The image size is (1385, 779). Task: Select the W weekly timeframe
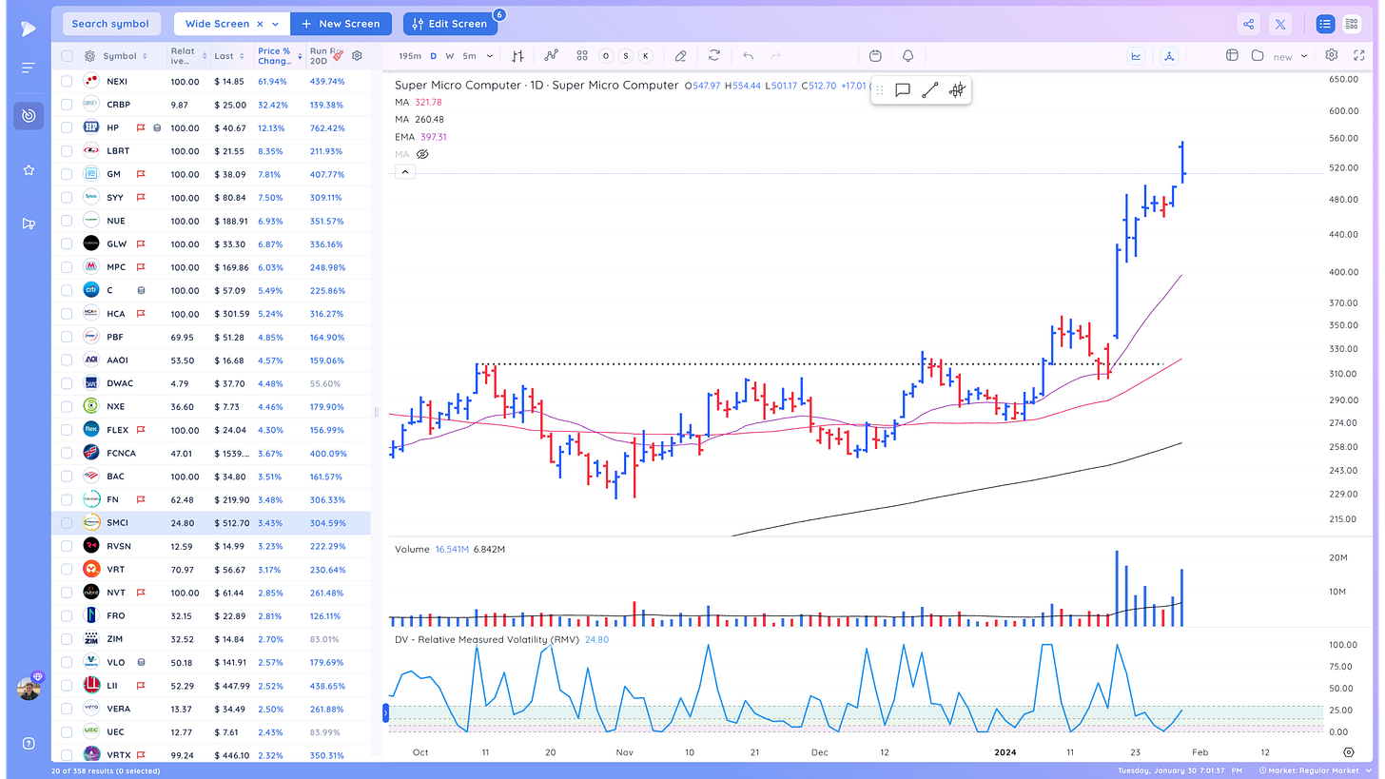coord(451,56)
